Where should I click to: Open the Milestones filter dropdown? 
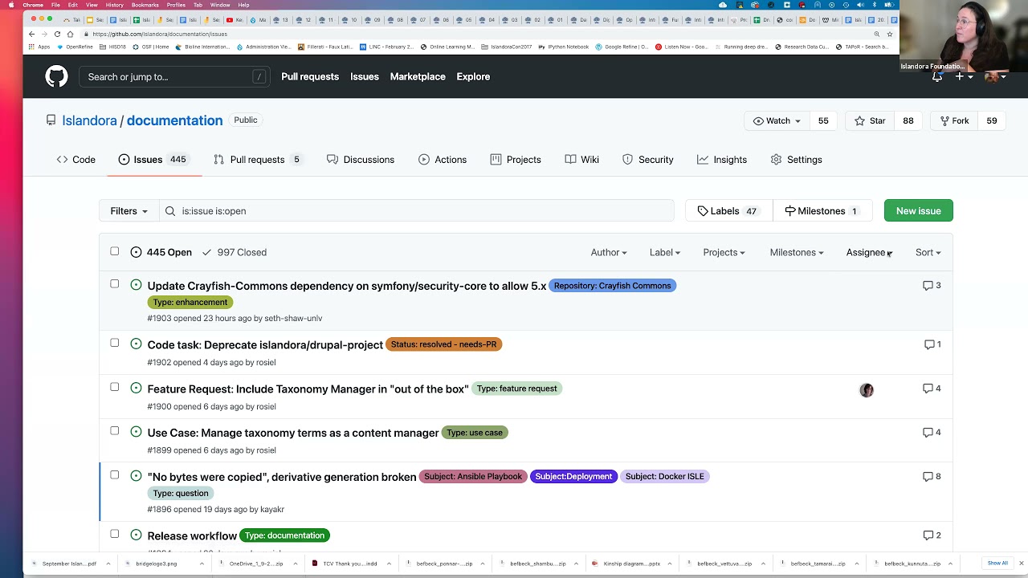point(797,252)
